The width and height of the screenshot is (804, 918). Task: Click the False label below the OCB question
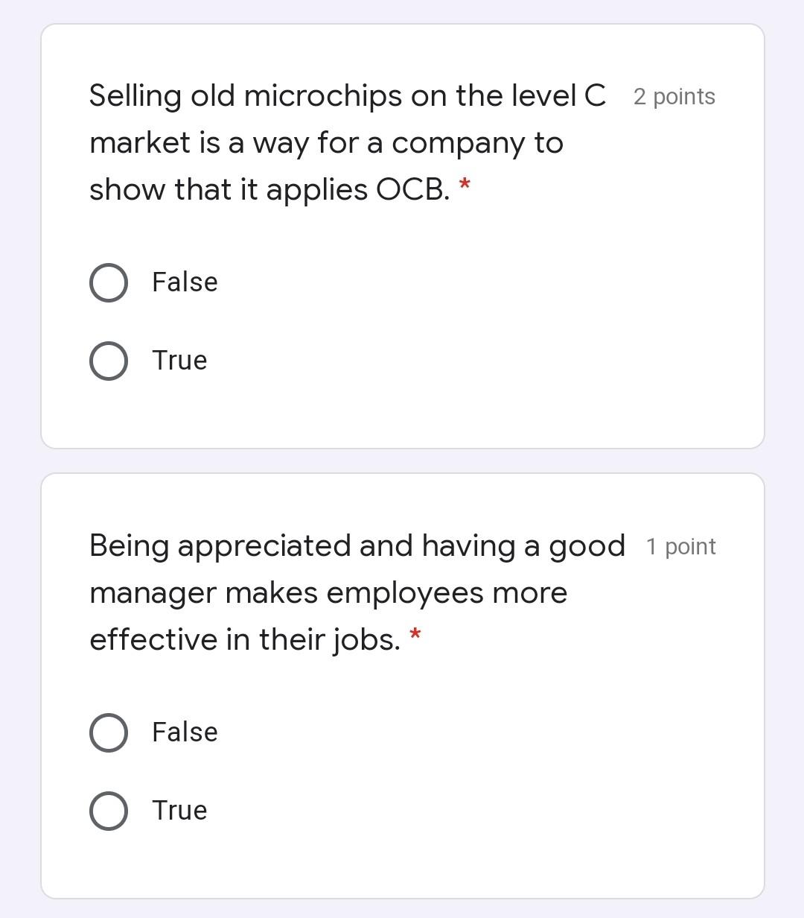point(184,282)
